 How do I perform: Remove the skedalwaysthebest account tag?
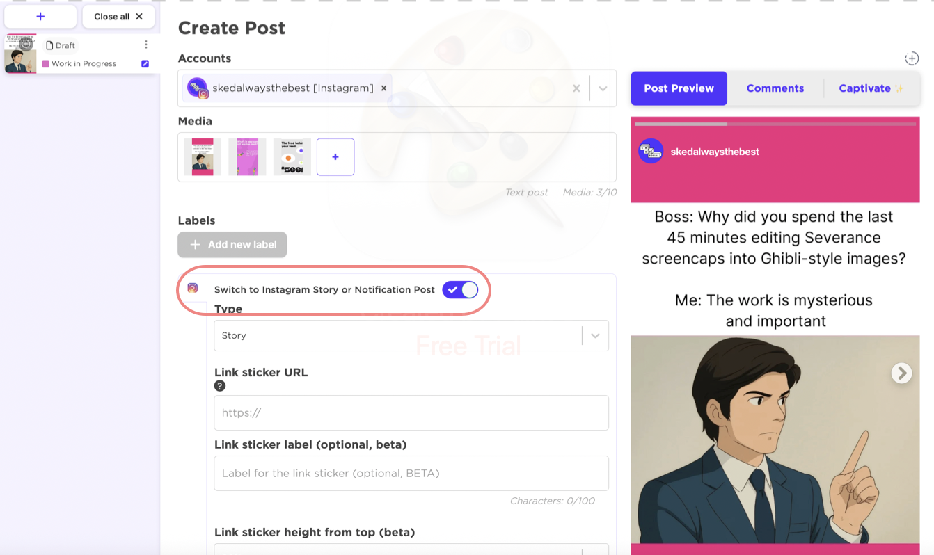click(383, 88)
